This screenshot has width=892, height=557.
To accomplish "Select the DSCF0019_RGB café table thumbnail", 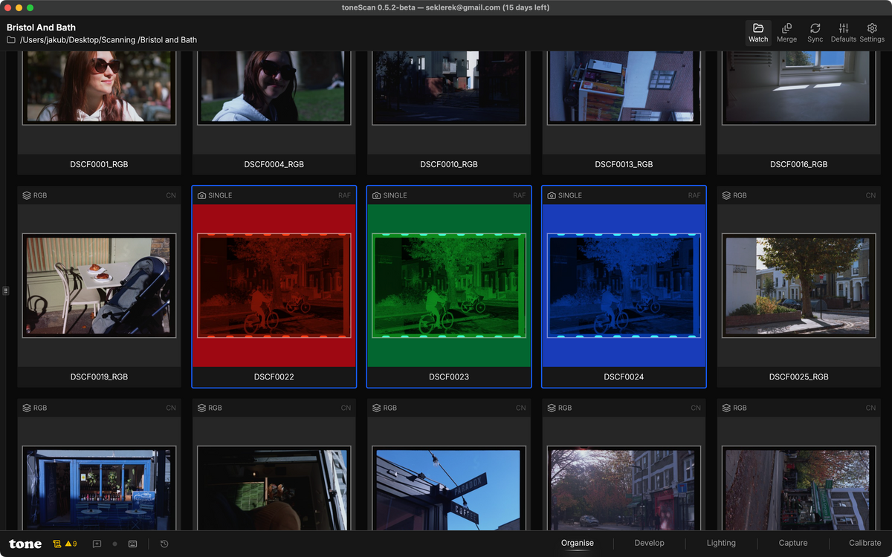I will (99, 286).
